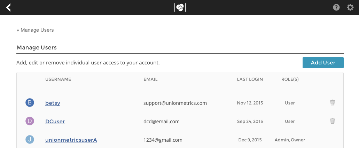359x148 pixels.
Task: Click betsy's blue B avatar
Action: pyautogui.click(x=30, y=102)
